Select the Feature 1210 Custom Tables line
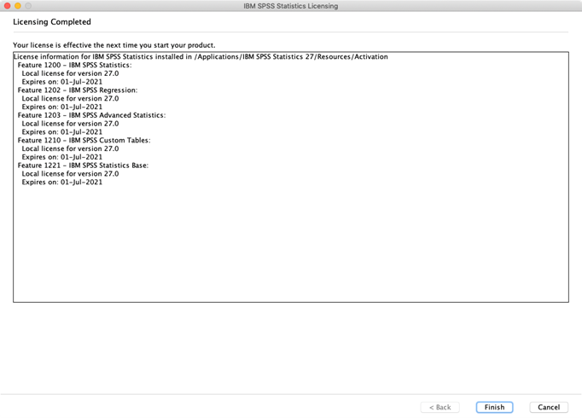Viewport: 582px width, 418px height. tap(84, 140)
